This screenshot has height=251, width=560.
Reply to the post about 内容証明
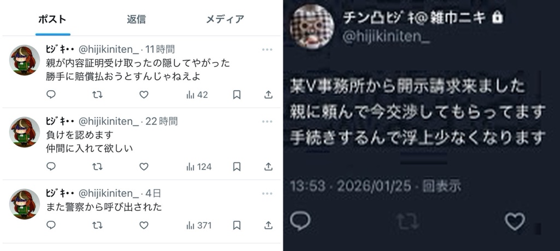(x=51, y=95)
